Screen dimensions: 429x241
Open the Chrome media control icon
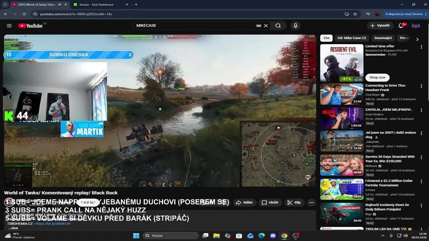(368, 14)
